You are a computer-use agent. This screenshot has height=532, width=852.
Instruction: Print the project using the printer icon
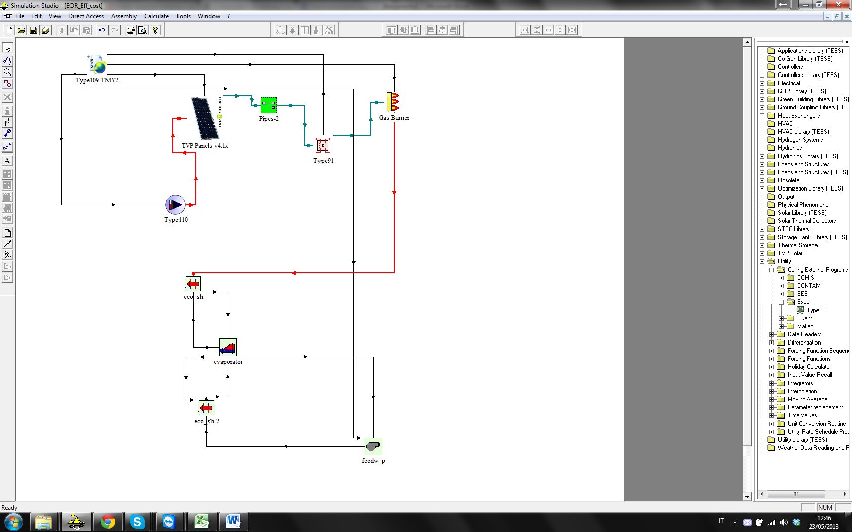131,30
